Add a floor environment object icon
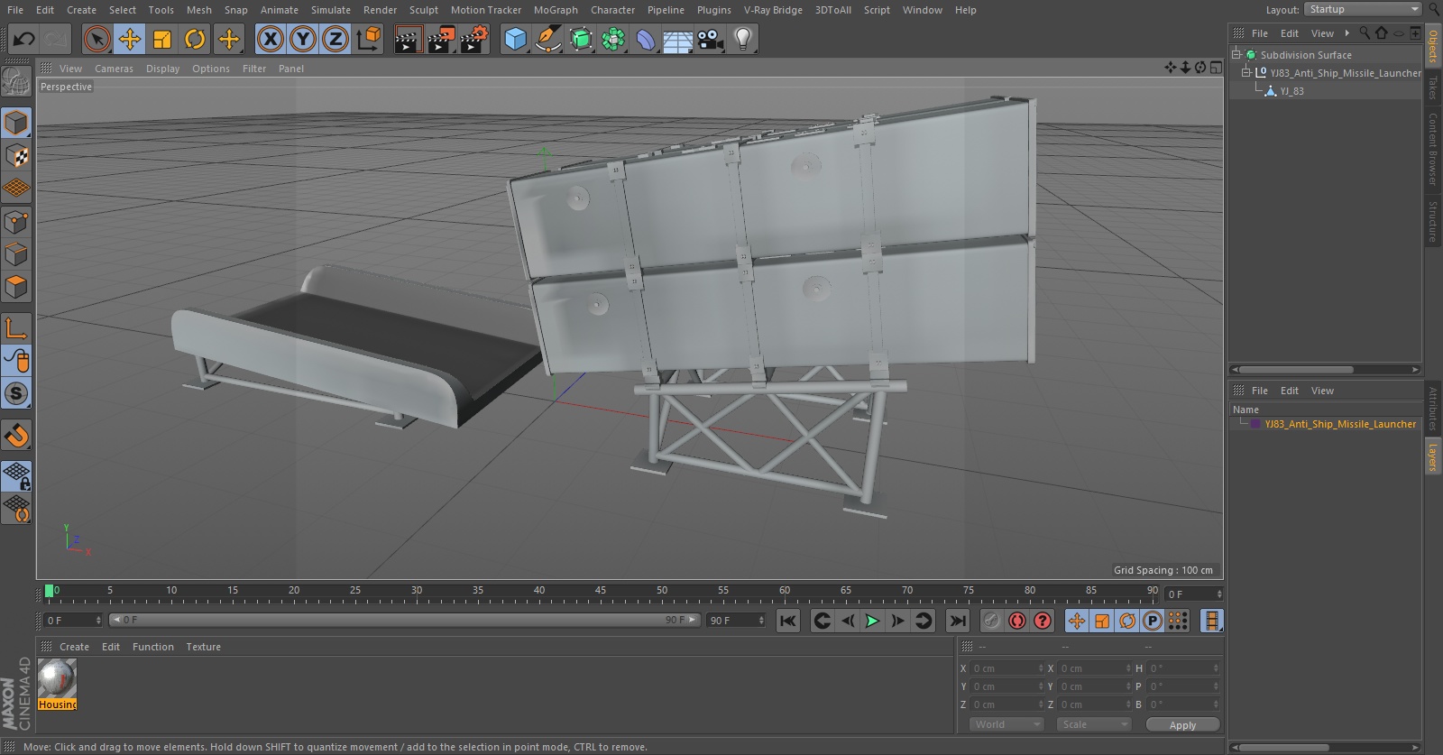This screenshot has height=755, width=1443. pos(677,39)
